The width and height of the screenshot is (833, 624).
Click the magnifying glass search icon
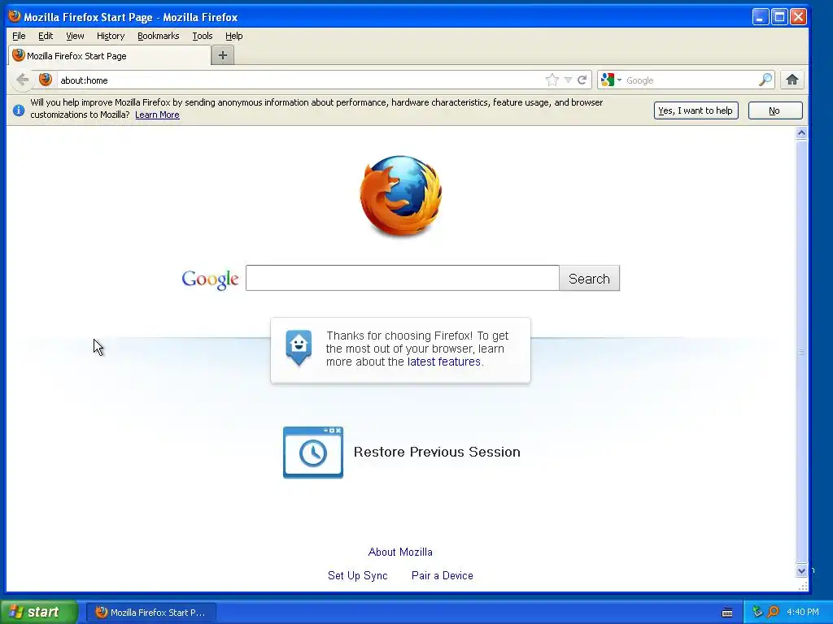765,80
